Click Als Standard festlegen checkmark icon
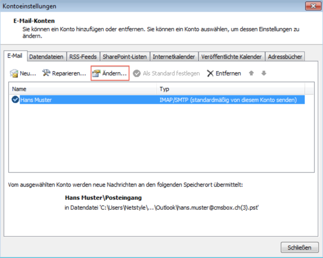The height and width of the screenshot is (258, 323). [x=137, y=73]
